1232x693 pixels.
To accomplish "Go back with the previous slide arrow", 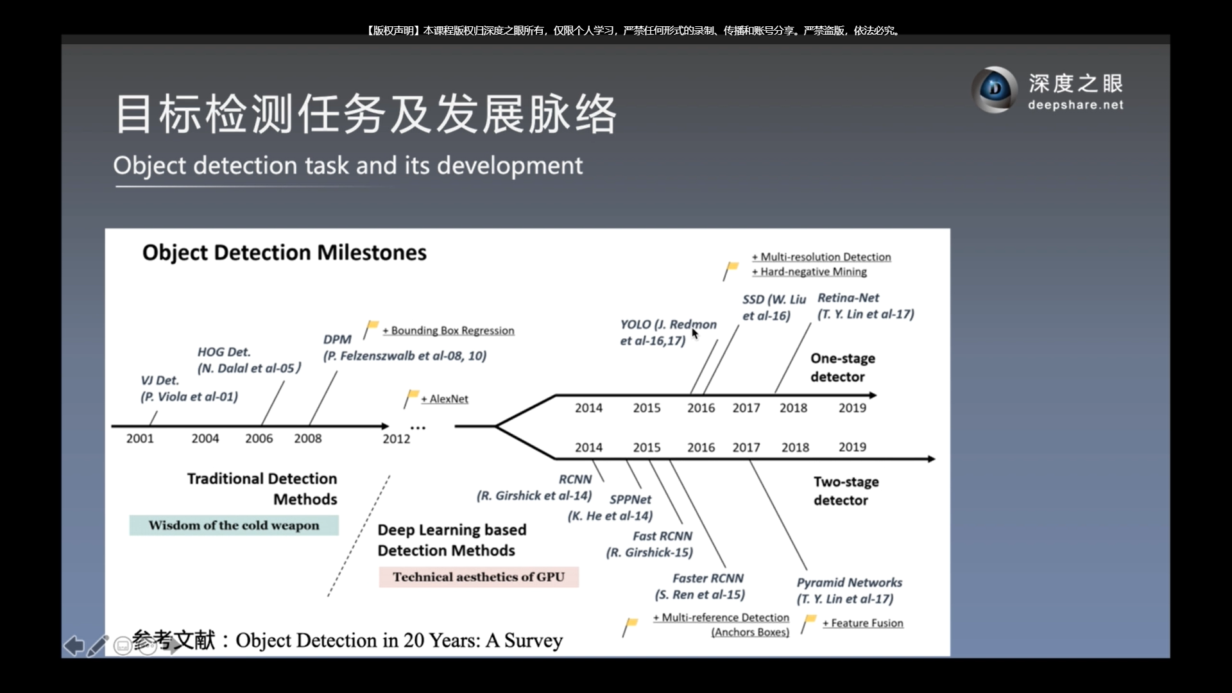I will coord(74,646).
